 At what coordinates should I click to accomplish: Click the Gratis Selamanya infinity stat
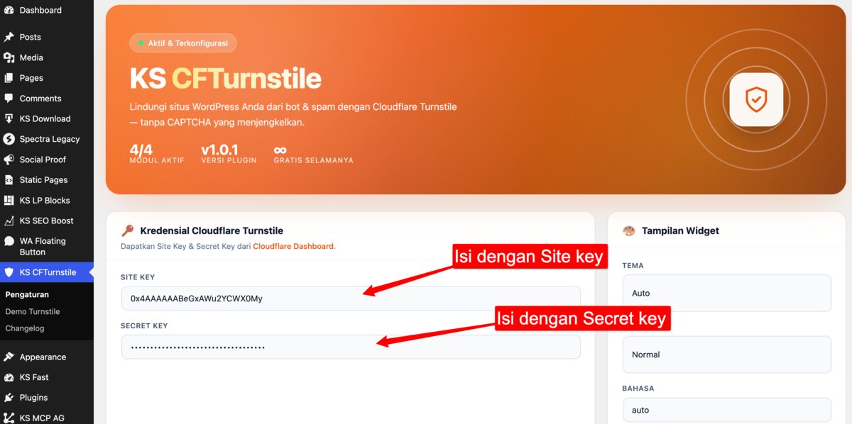point(313,154)
